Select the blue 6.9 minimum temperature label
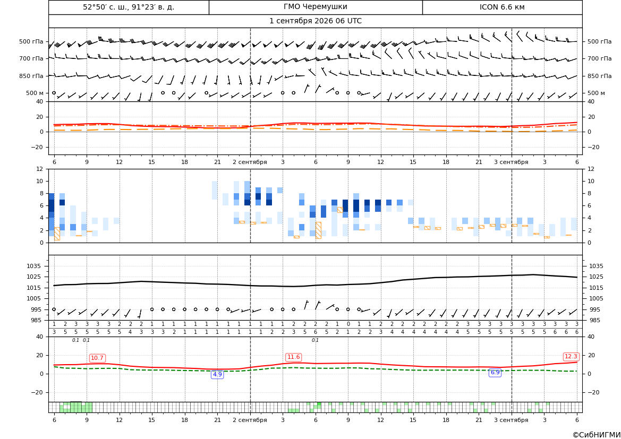 (x=495, y=373)
